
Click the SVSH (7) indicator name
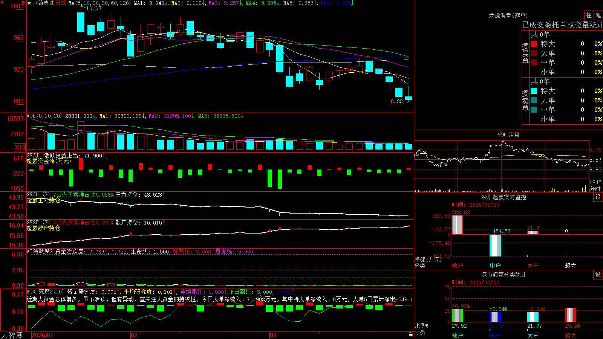pyautogui.click(x=38, y=223)
